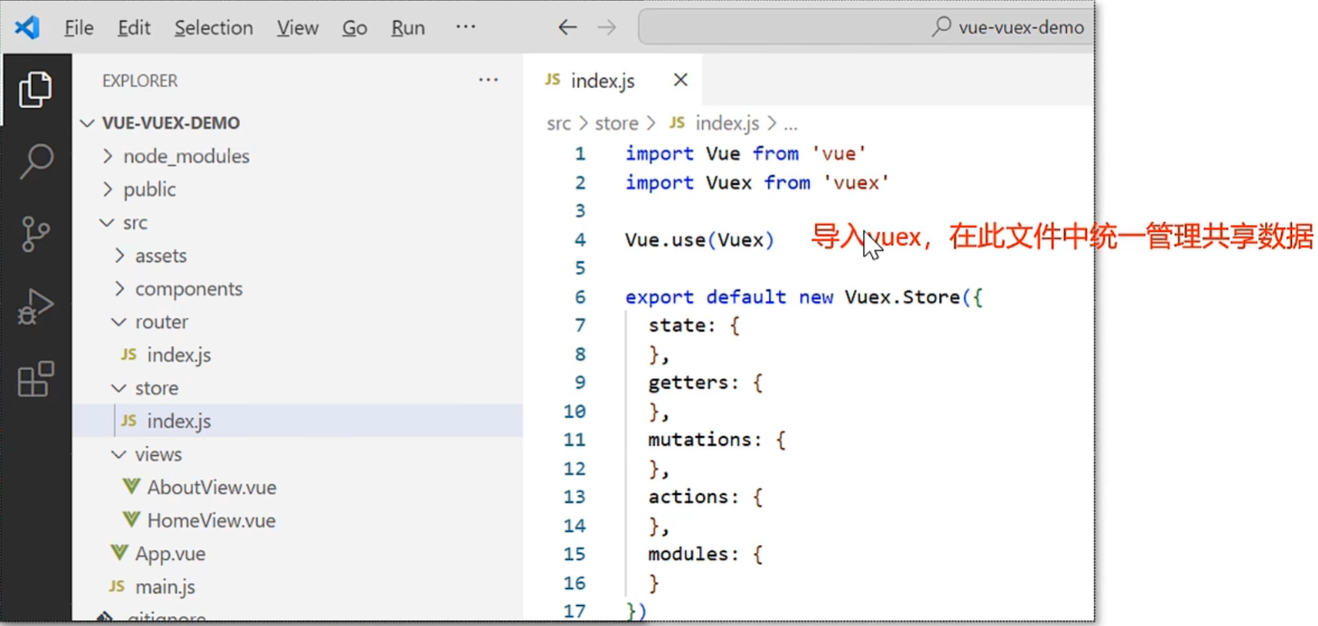Open Explorer panel more actions ellipsis
Image resolution: width=1318 pixels, height=626 pixels.
click(x=489, y=80)
